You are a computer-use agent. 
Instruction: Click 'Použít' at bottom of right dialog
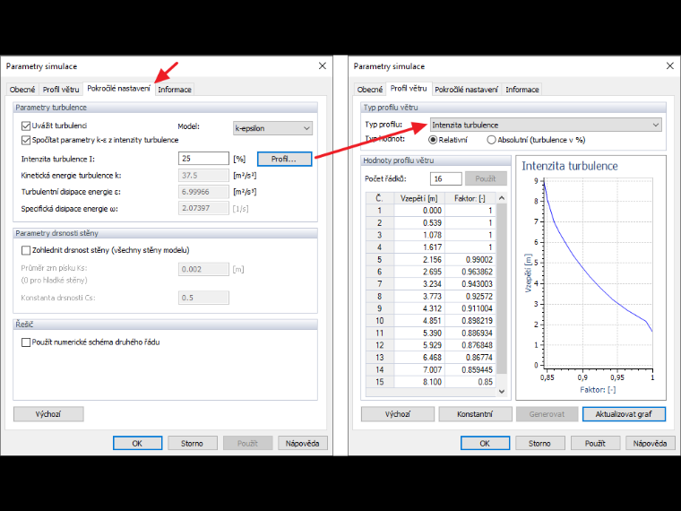595,443
